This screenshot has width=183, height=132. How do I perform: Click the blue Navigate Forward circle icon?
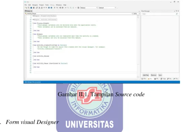point(51,8)
